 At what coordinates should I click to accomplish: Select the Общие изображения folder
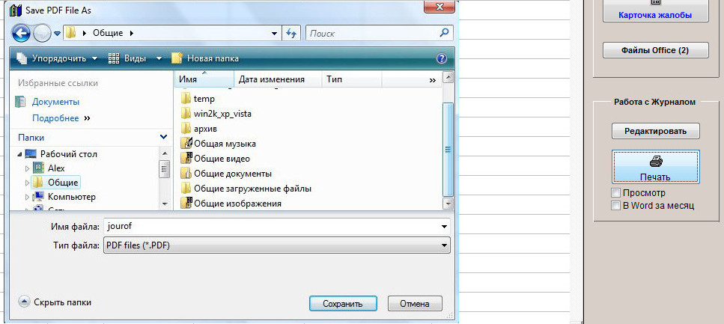[x=231, y=203]
